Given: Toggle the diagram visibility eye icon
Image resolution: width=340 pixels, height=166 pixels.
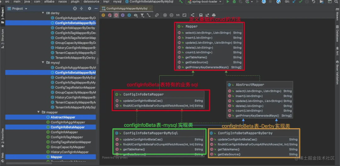Looking at the screenshot, I should [136, 15].
